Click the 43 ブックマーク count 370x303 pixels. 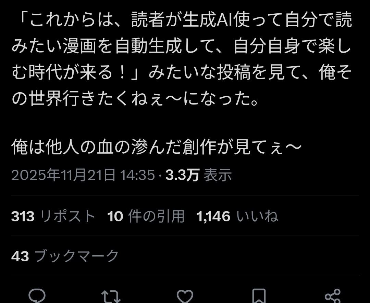[x=65, y=256]
